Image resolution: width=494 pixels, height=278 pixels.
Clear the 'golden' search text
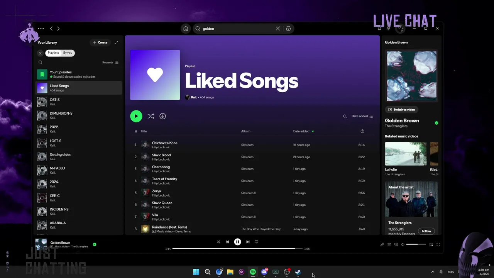[x=277, y=29]
